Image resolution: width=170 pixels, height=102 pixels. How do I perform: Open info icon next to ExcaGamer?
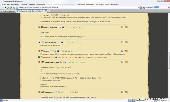(62, 42)
